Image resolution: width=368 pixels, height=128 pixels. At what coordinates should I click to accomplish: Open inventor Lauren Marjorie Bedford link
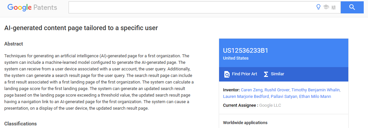(246, 96)
